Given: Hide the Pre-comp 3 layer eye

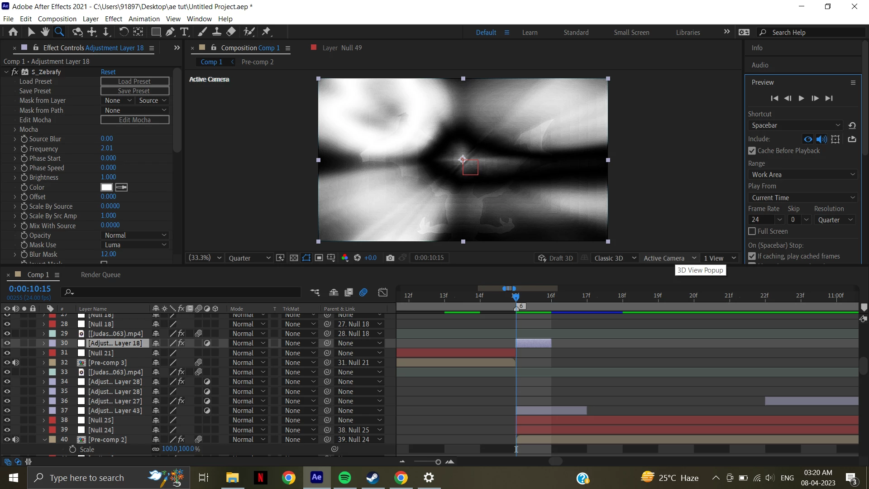Looking at the screenshot, I should (x=7, y=363).
